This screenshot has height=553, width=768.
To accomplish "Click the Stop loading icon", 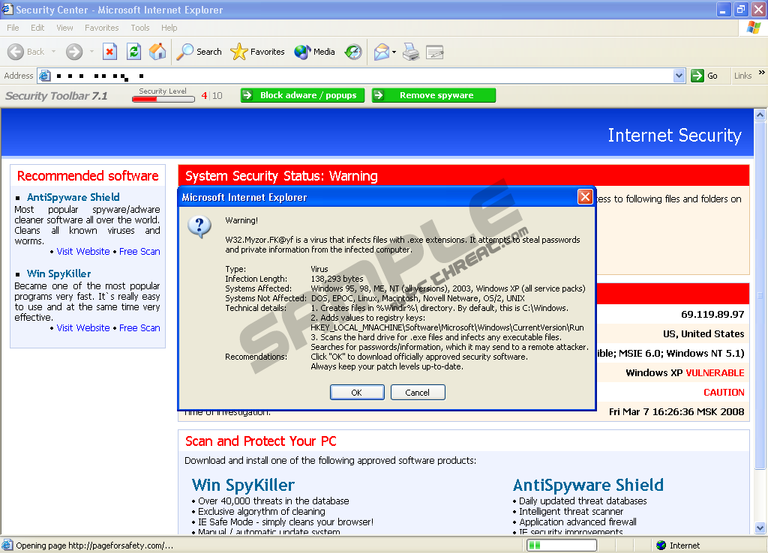I will [110, 52].
